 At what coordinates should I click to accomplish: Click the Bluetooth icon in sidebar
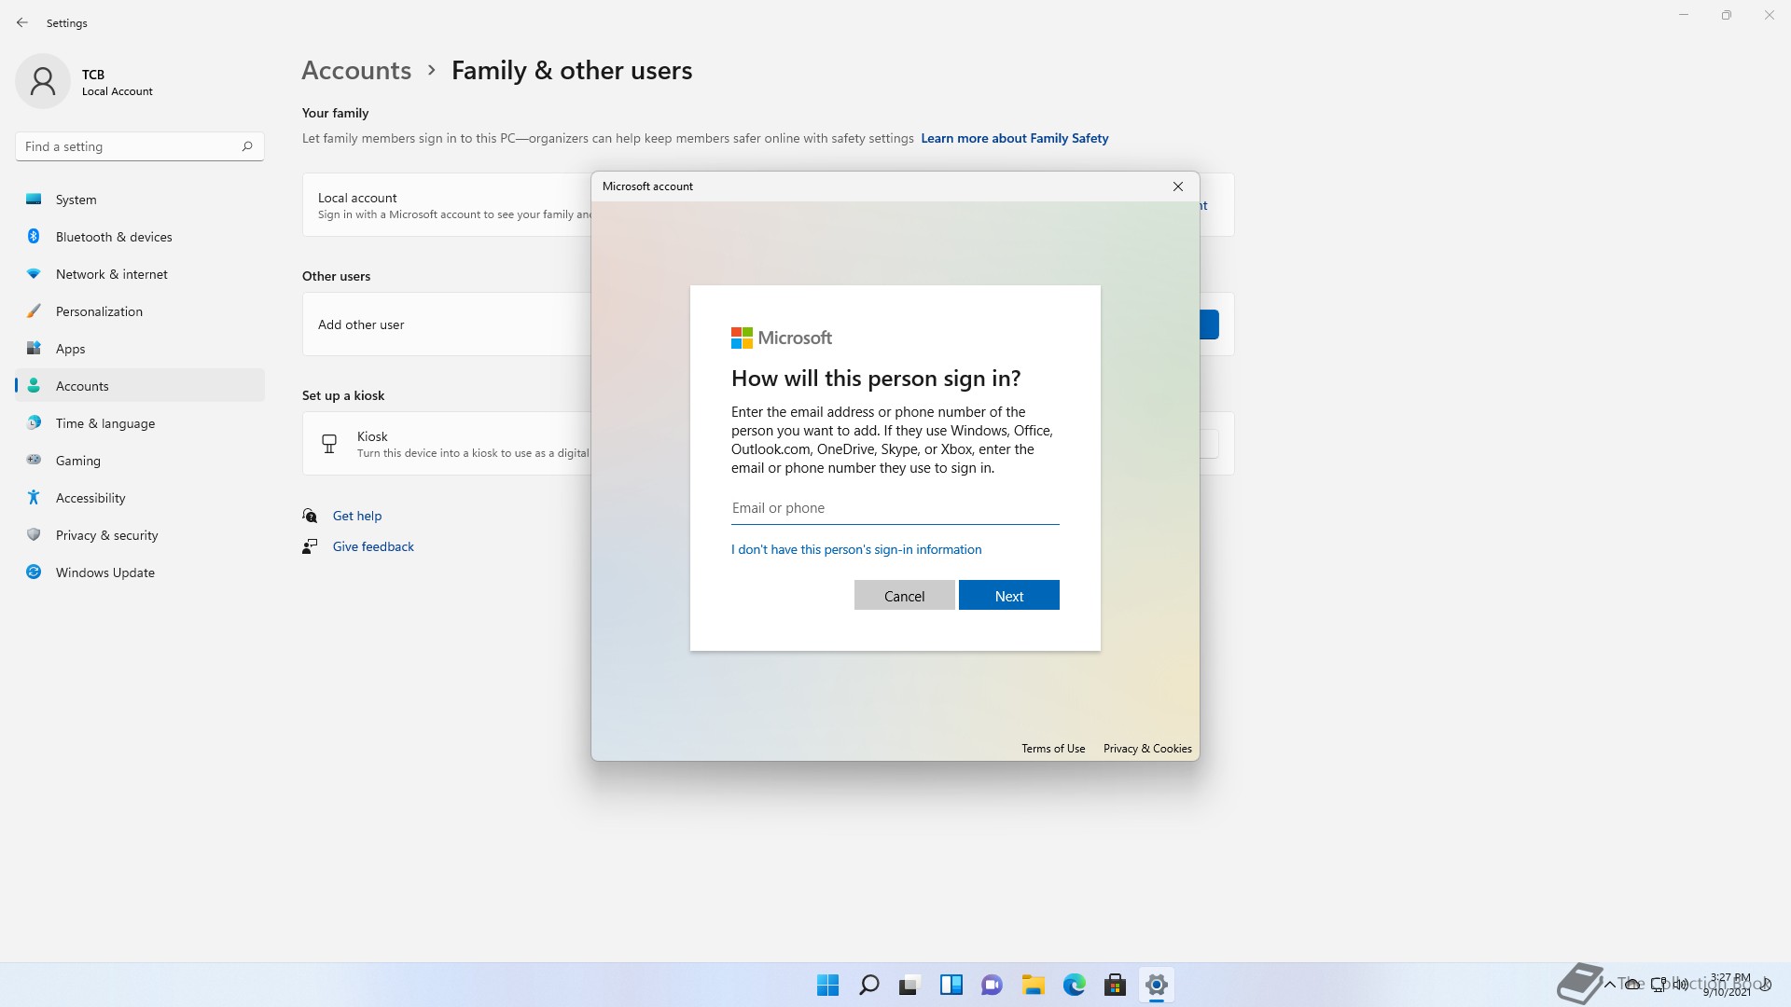(x=34, y=236)
